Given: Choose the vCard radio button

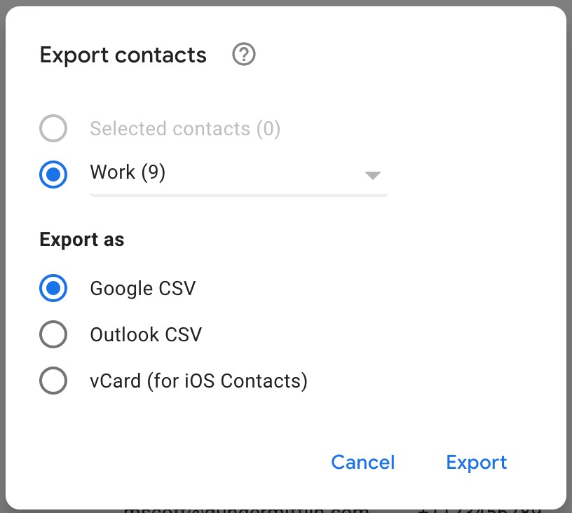Looking at the screenshot, I should click(x=53, y=381).
